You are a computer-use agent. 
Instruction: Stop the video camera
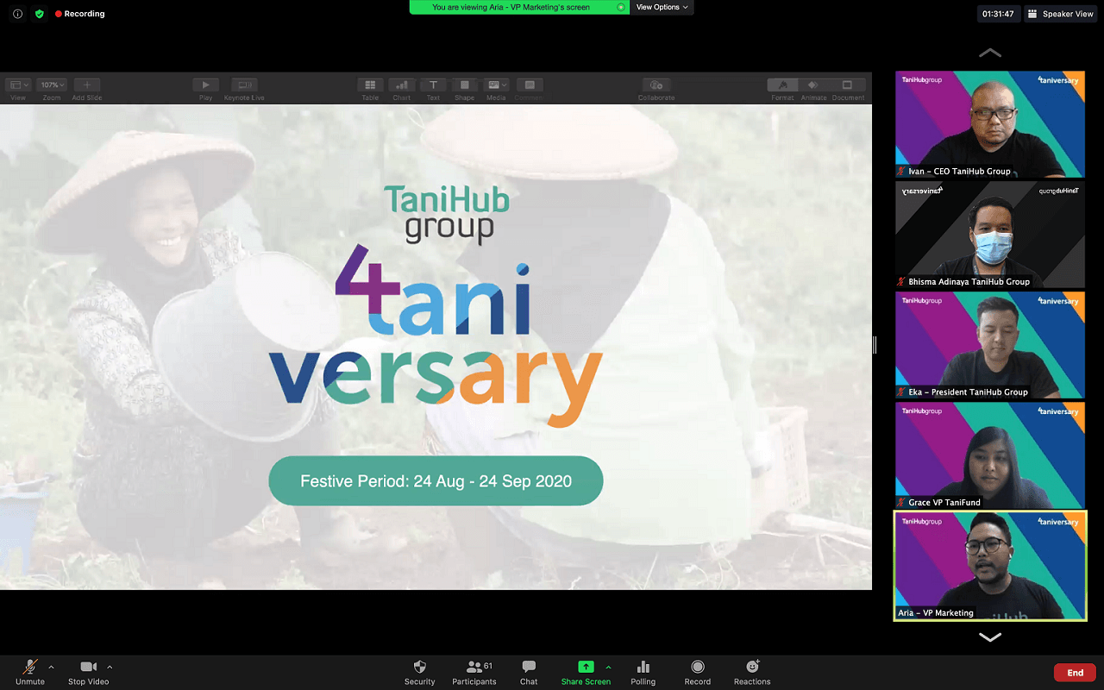pos(88,668)
